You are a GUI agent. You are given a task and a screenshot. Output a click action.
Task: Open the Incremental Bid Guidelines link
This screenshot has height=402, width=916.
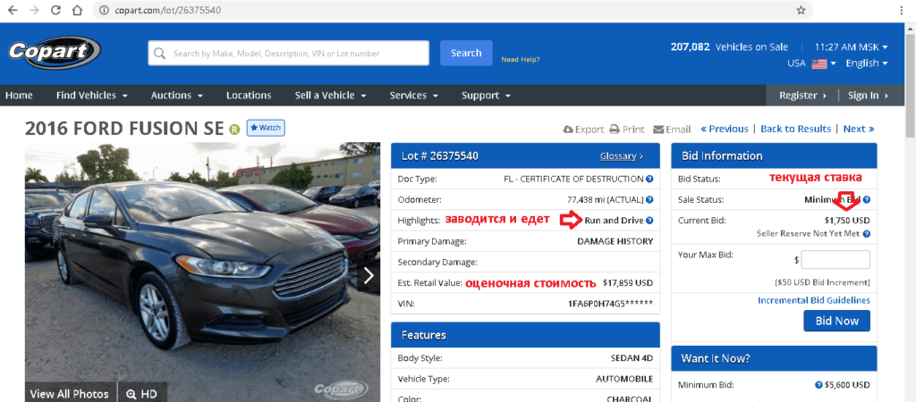(813, 300)
